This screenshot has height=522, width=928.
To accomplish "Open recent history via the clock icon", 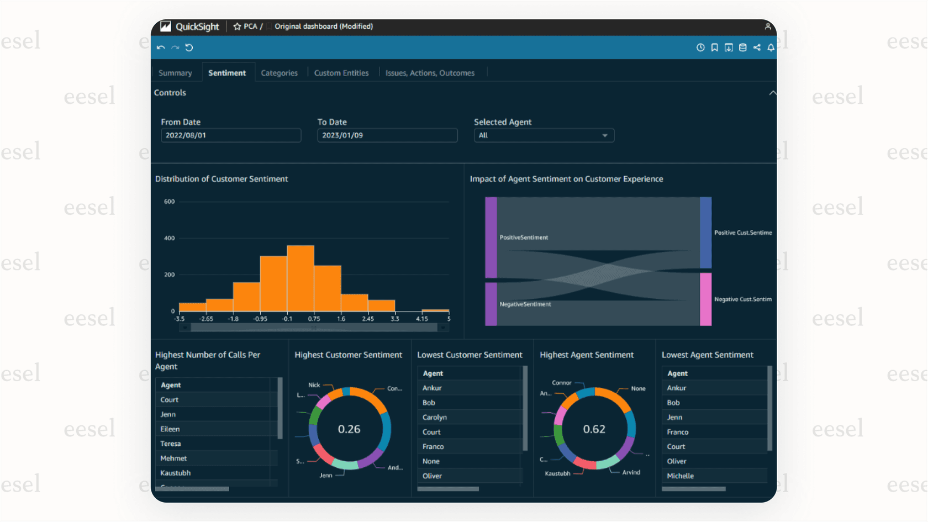I will click(700, 48).
